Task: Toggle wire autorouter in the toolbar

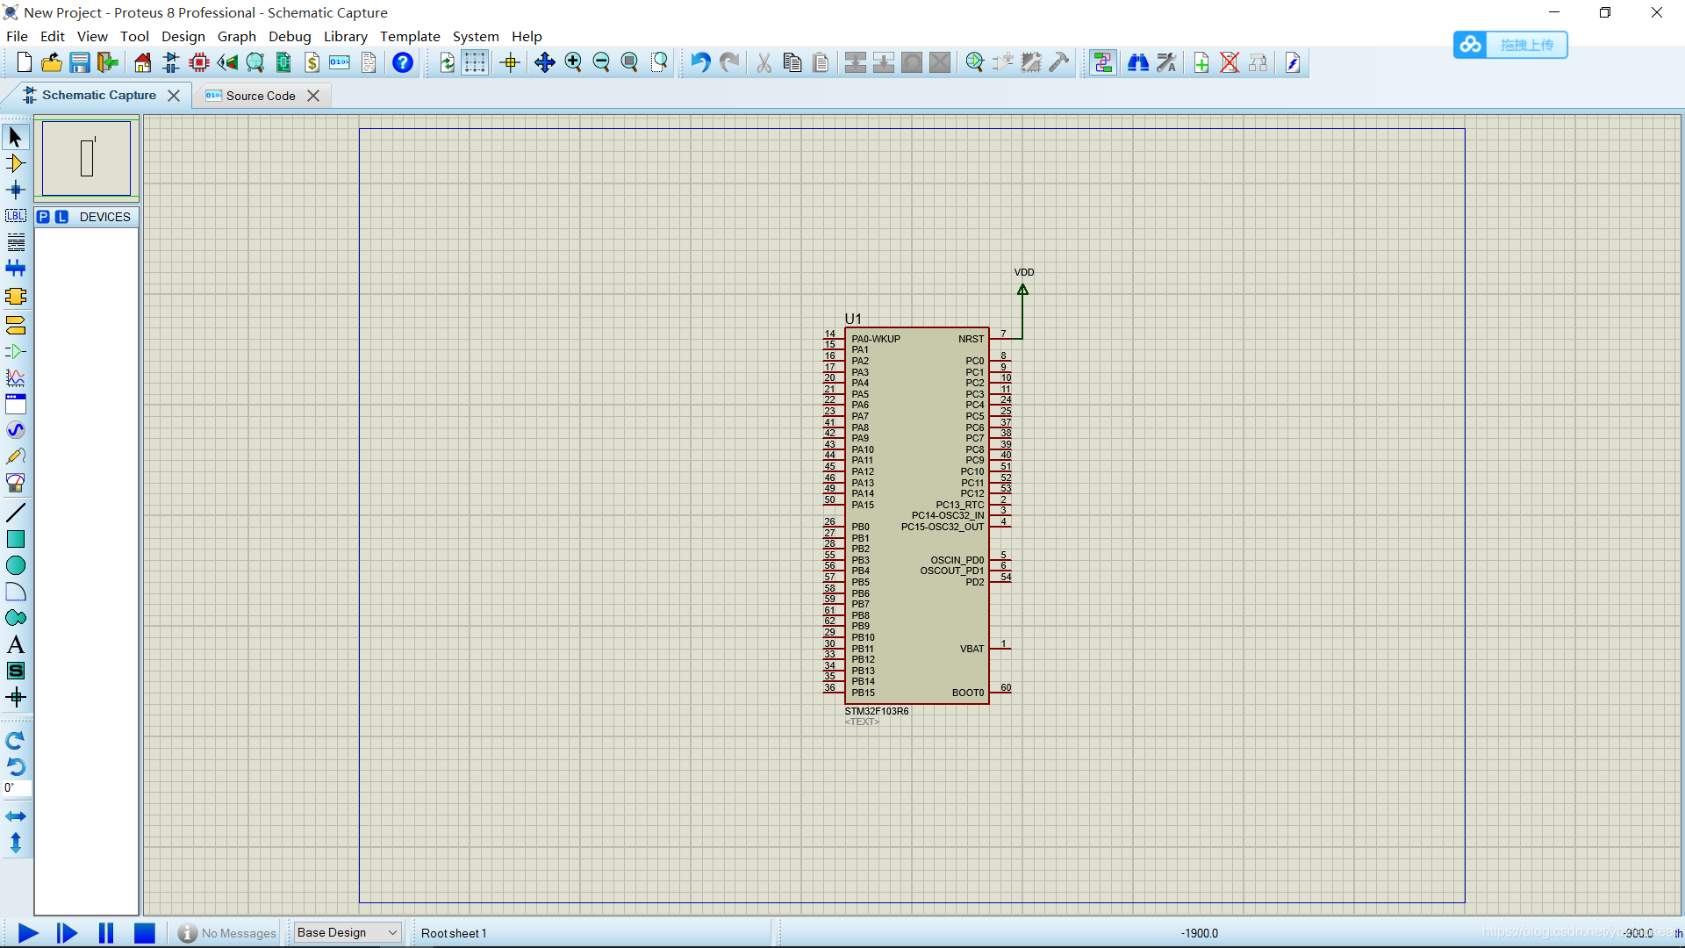Action: click(x=1103, y=62)
